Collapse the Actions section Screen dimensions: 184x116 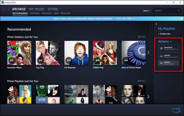pos(165,42)
